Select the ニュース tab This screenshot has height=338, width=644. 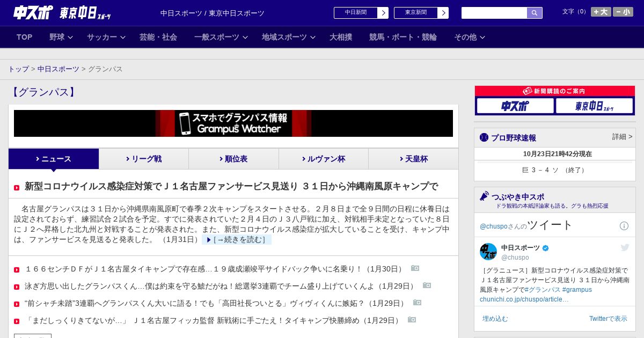click(x=54, y=159)
